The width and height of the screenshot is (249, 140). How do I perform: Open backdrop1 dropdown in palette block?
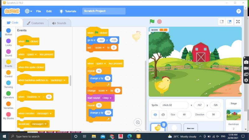[x=58, y=80]
